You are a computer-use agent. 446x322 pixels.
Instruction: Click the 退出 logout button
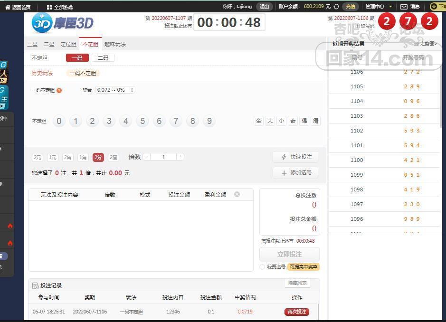[265, 7]
